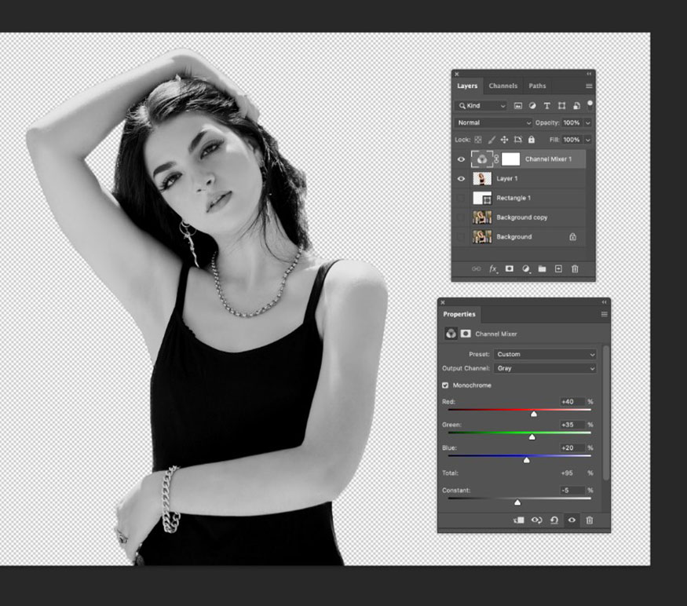Viewport: 687px width, 606px height.
Task: Select mask icon in Properties header
Action: (x=466, y=334)
